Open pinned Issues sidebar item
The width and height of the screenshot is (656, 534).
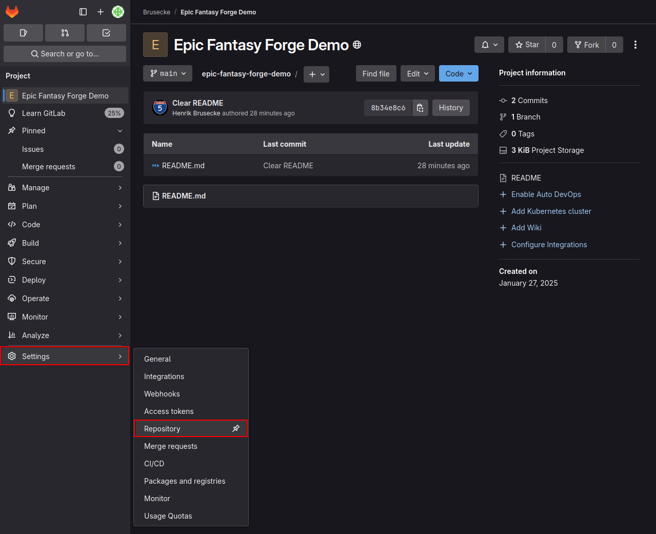[x=65, y=149]
